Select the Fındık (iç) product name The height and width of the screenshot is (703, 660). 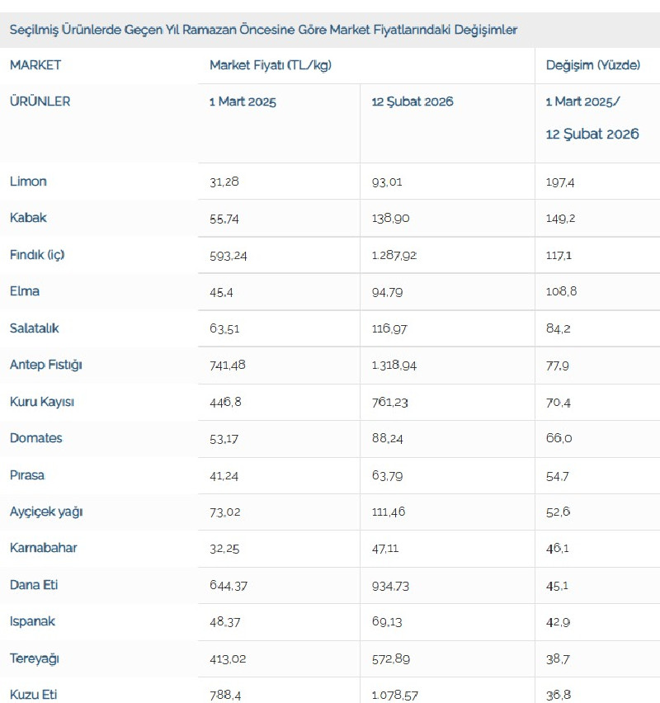[x=37, y=255]
